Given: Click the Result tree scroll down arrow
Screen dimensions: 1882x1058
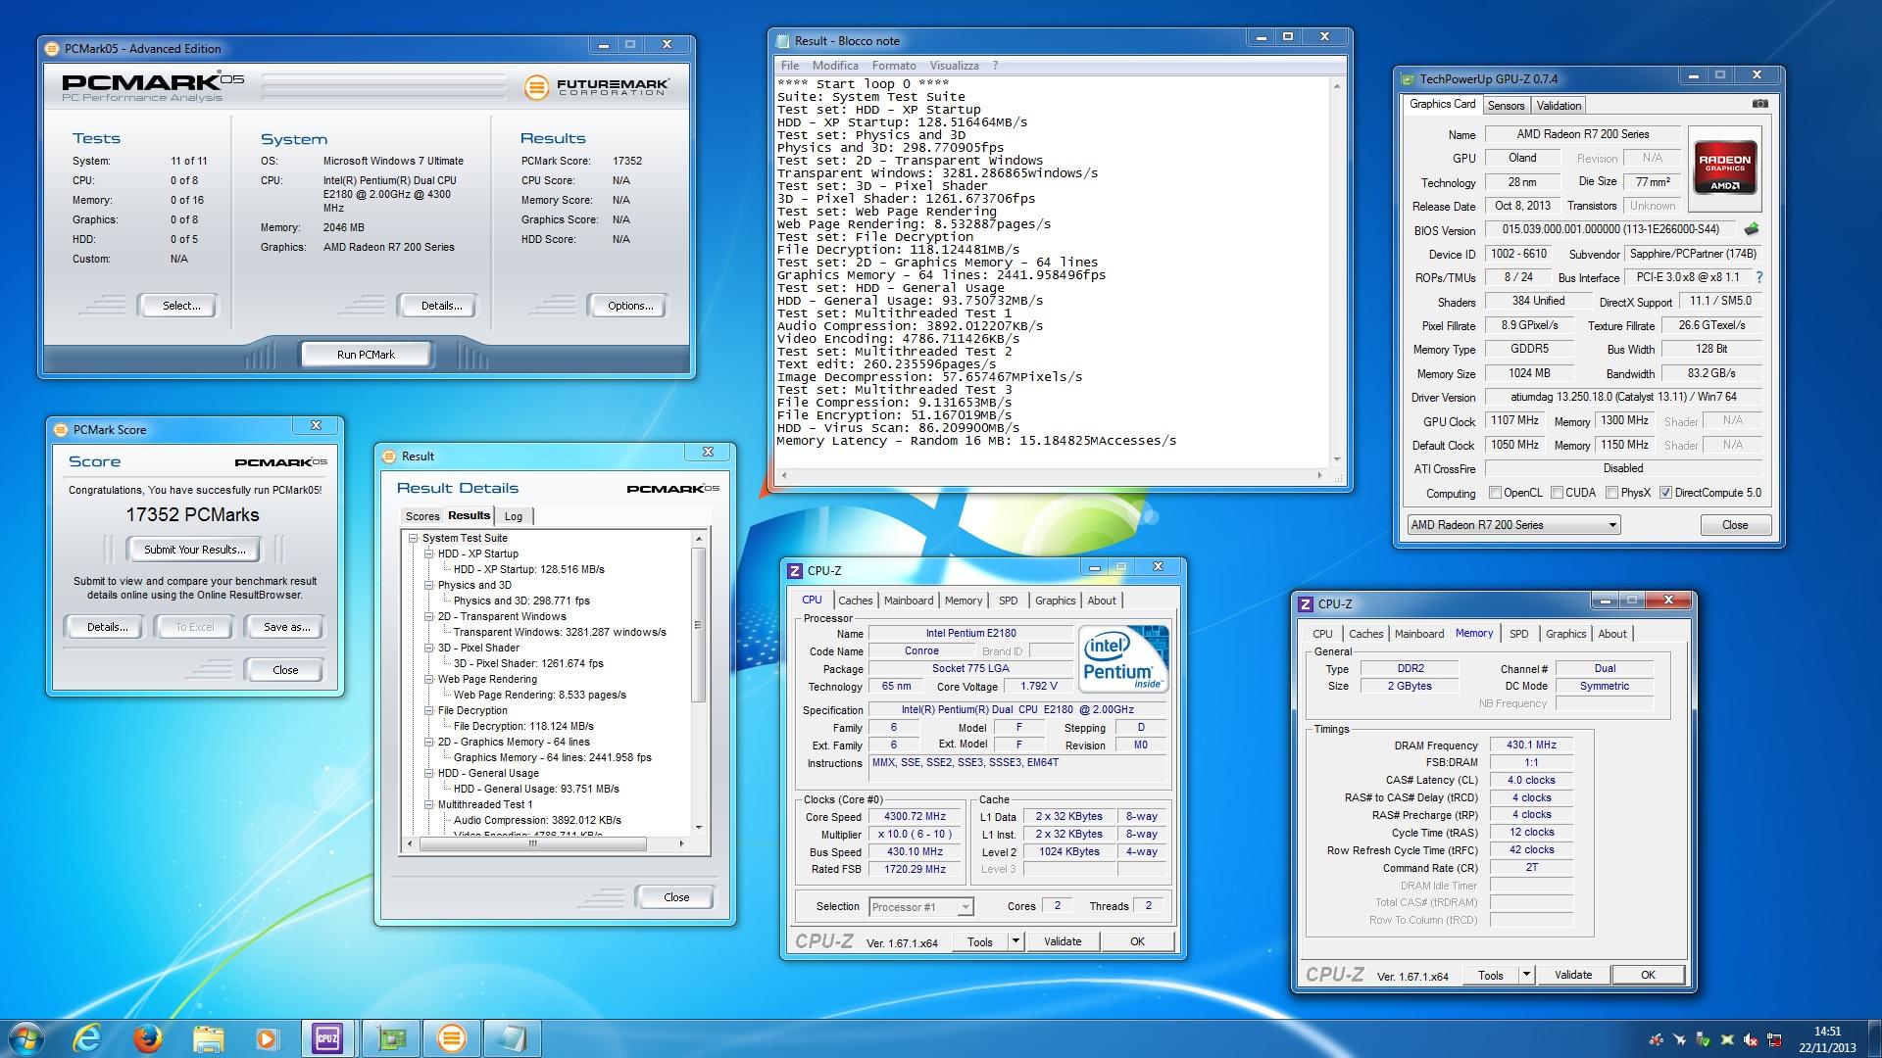Looking at the screenshot, I should click(x=699, y=827).
